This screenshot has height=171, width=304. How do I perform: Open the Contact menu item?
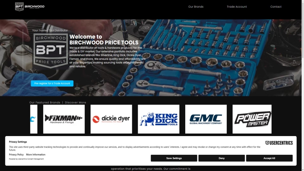click(x=276, y=7)
